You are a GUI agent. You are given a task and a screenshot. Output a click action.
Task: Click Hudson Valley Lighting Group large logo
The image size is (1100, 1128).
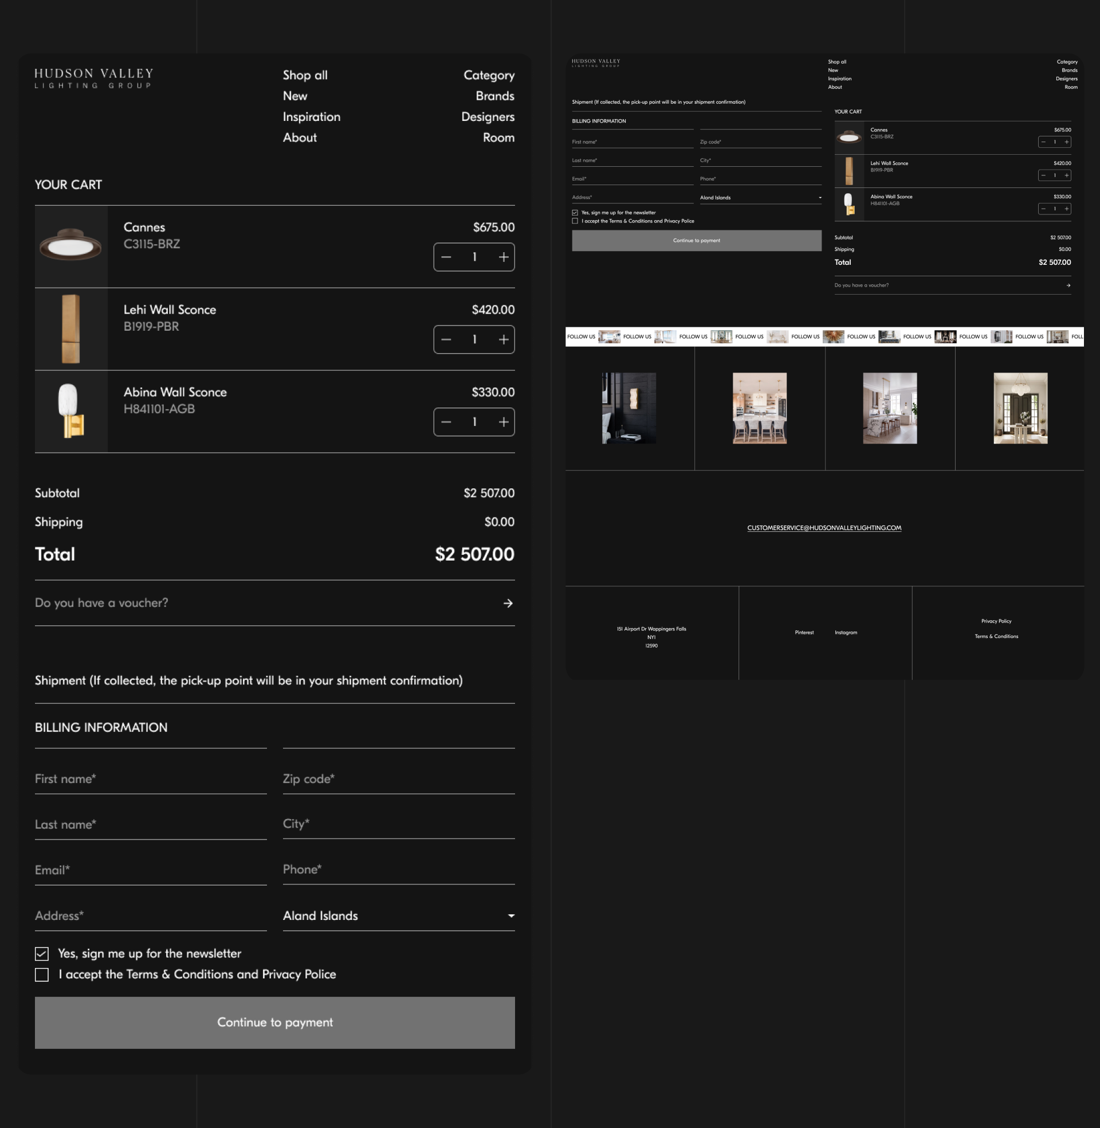coord(93,79)
